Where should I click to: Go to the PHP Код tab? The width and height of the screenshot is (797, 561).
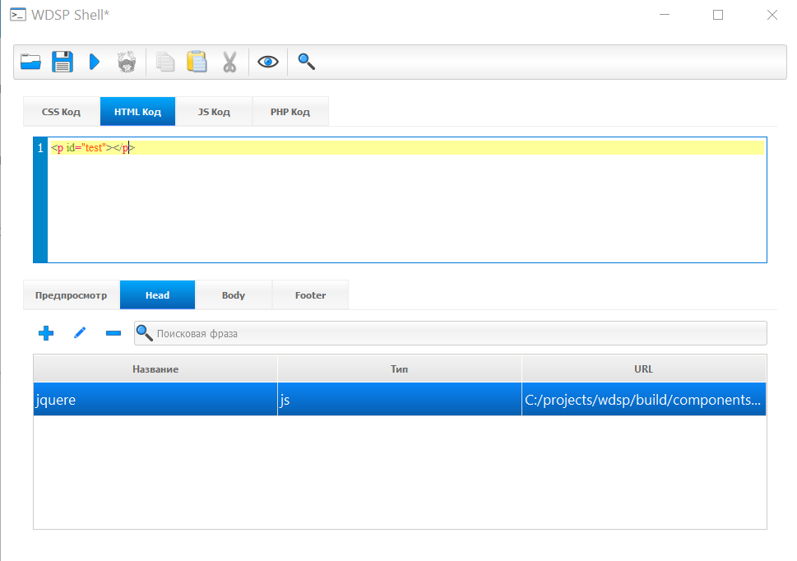pos(290,112)
